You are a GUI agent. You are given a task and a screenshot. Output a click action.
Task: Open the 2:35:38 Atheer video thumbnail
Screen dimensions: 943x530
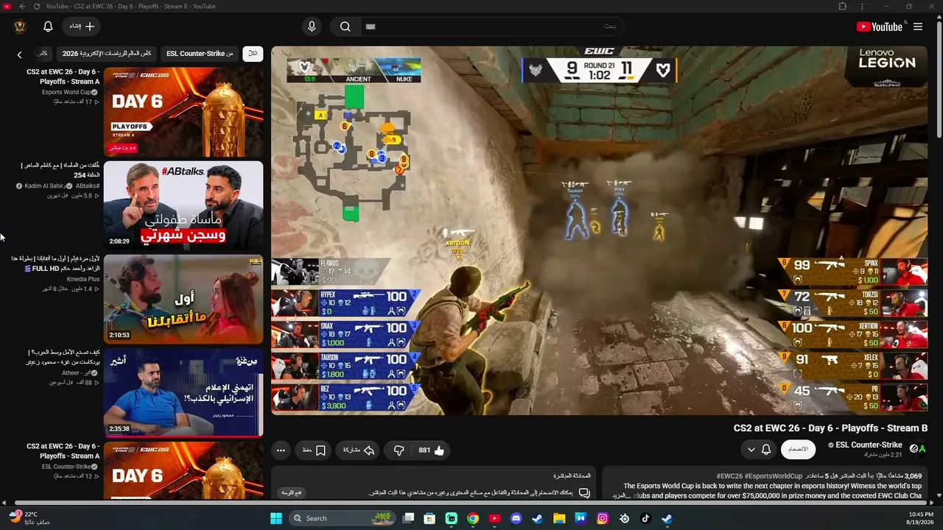pos(183,392)
